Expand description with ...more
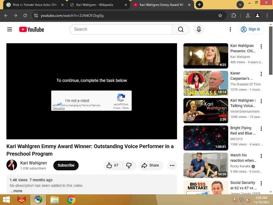The height and width of the screenshot is (205, 273). click(x=16, y=191)
